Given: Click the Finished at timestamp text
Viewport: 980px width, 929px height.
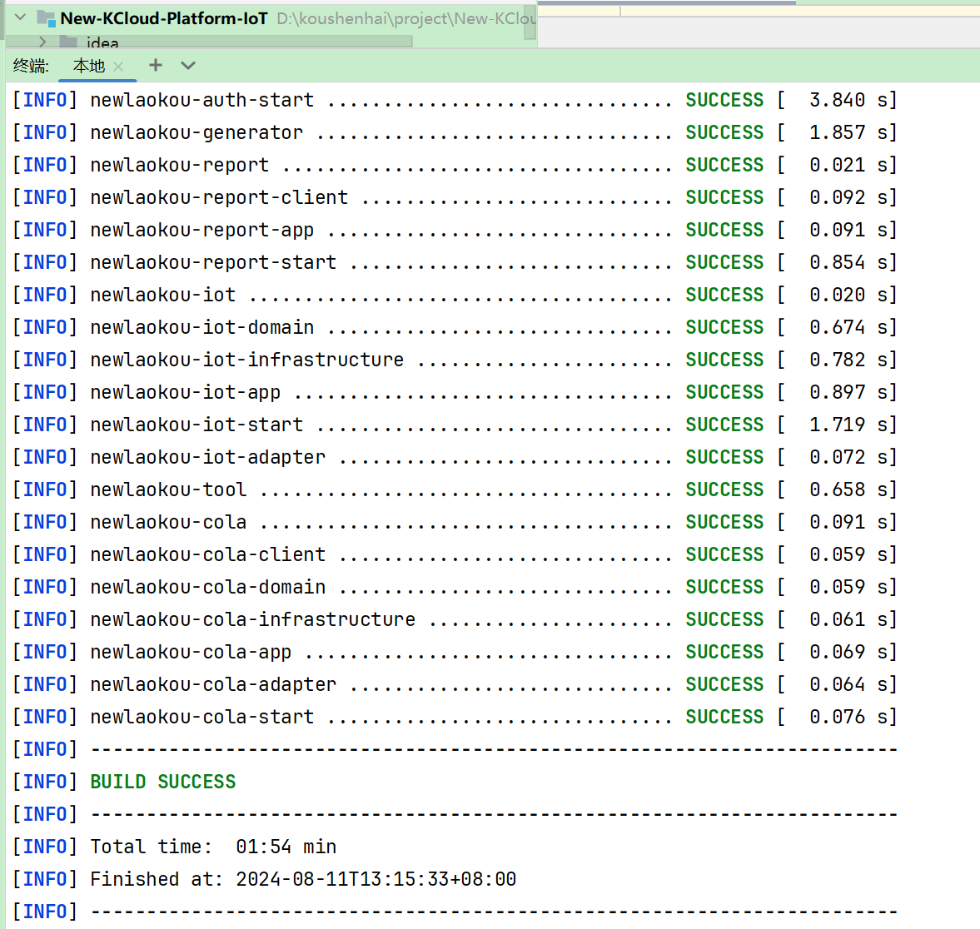Looking at the screenshot, I should [x=376, y=879].
